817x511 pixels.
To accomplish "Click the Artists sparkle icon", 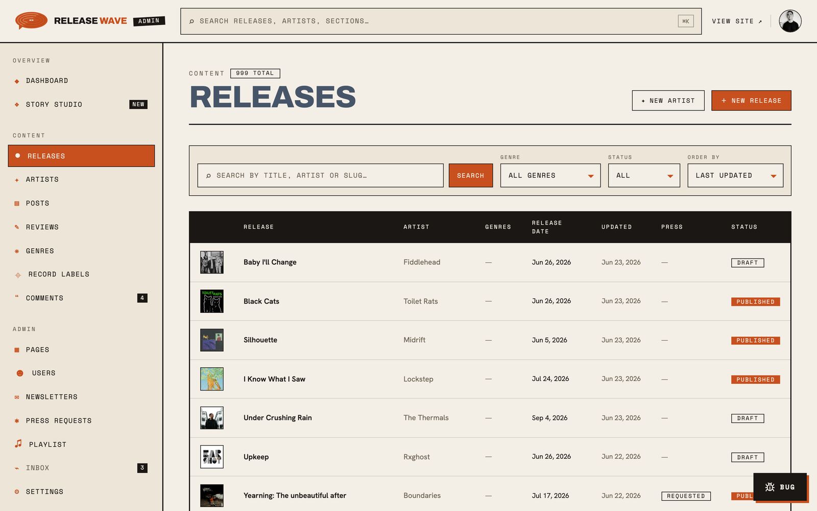I will click(17, 180).
